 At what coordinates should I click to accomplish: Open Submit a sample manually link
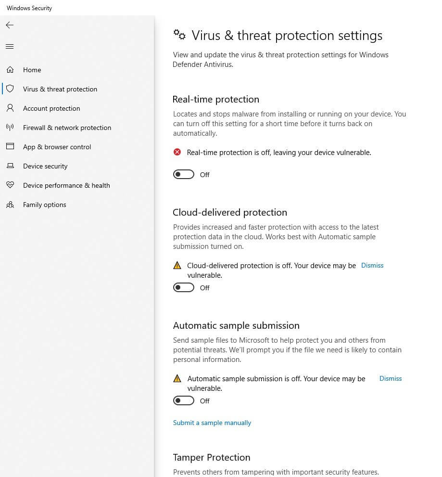coord(212,423)
